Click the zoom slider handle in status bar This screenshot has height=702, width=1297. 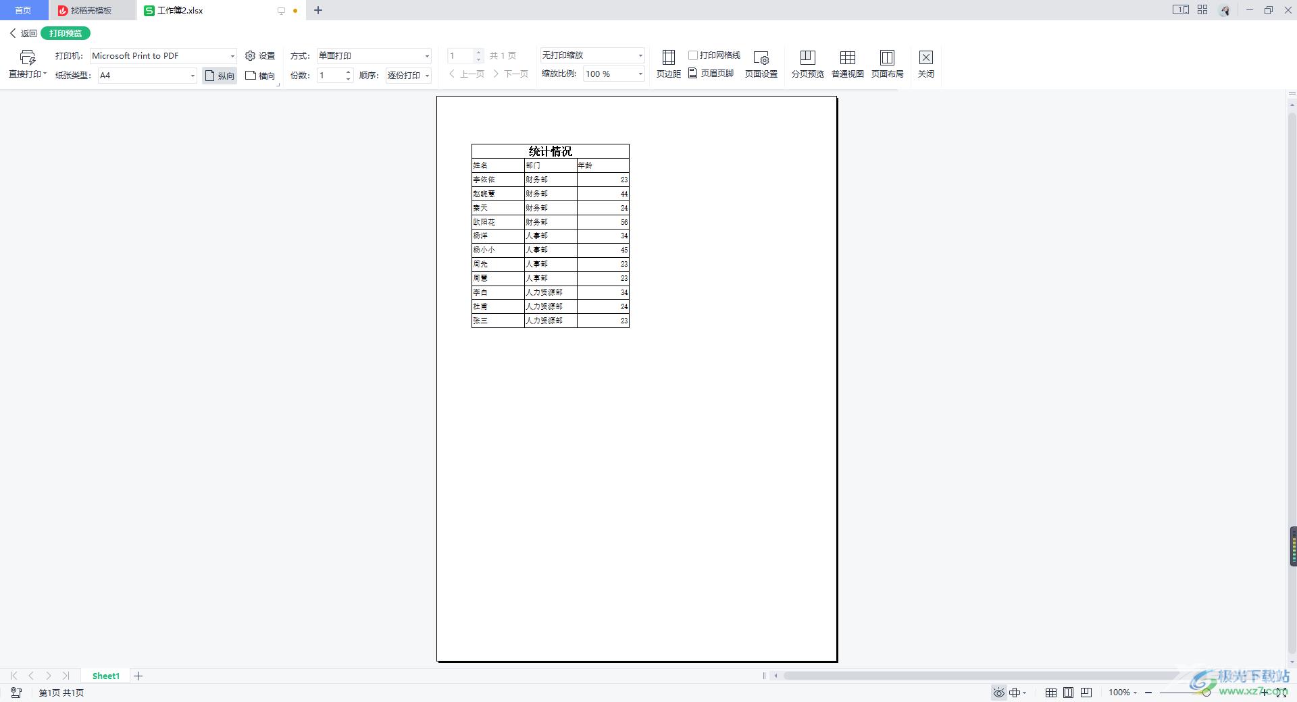tap(1206, 693)
